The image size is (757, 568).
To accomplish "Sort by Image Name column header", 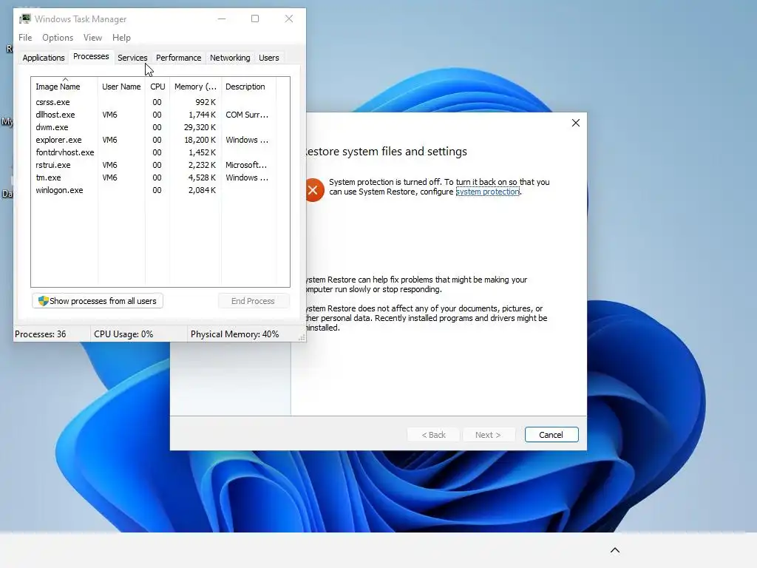I will point(64,87).
